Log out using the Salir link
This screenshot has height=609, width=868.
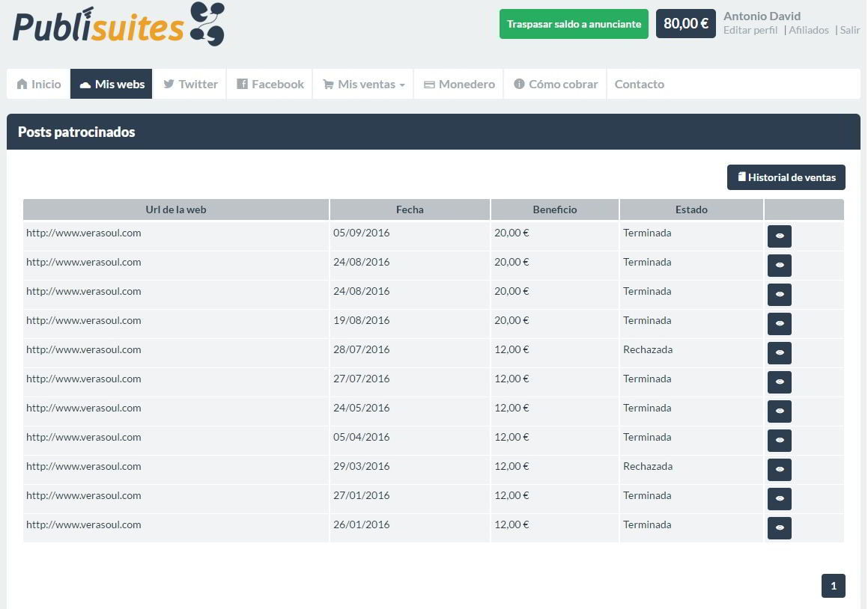click(x=850, y=31)
